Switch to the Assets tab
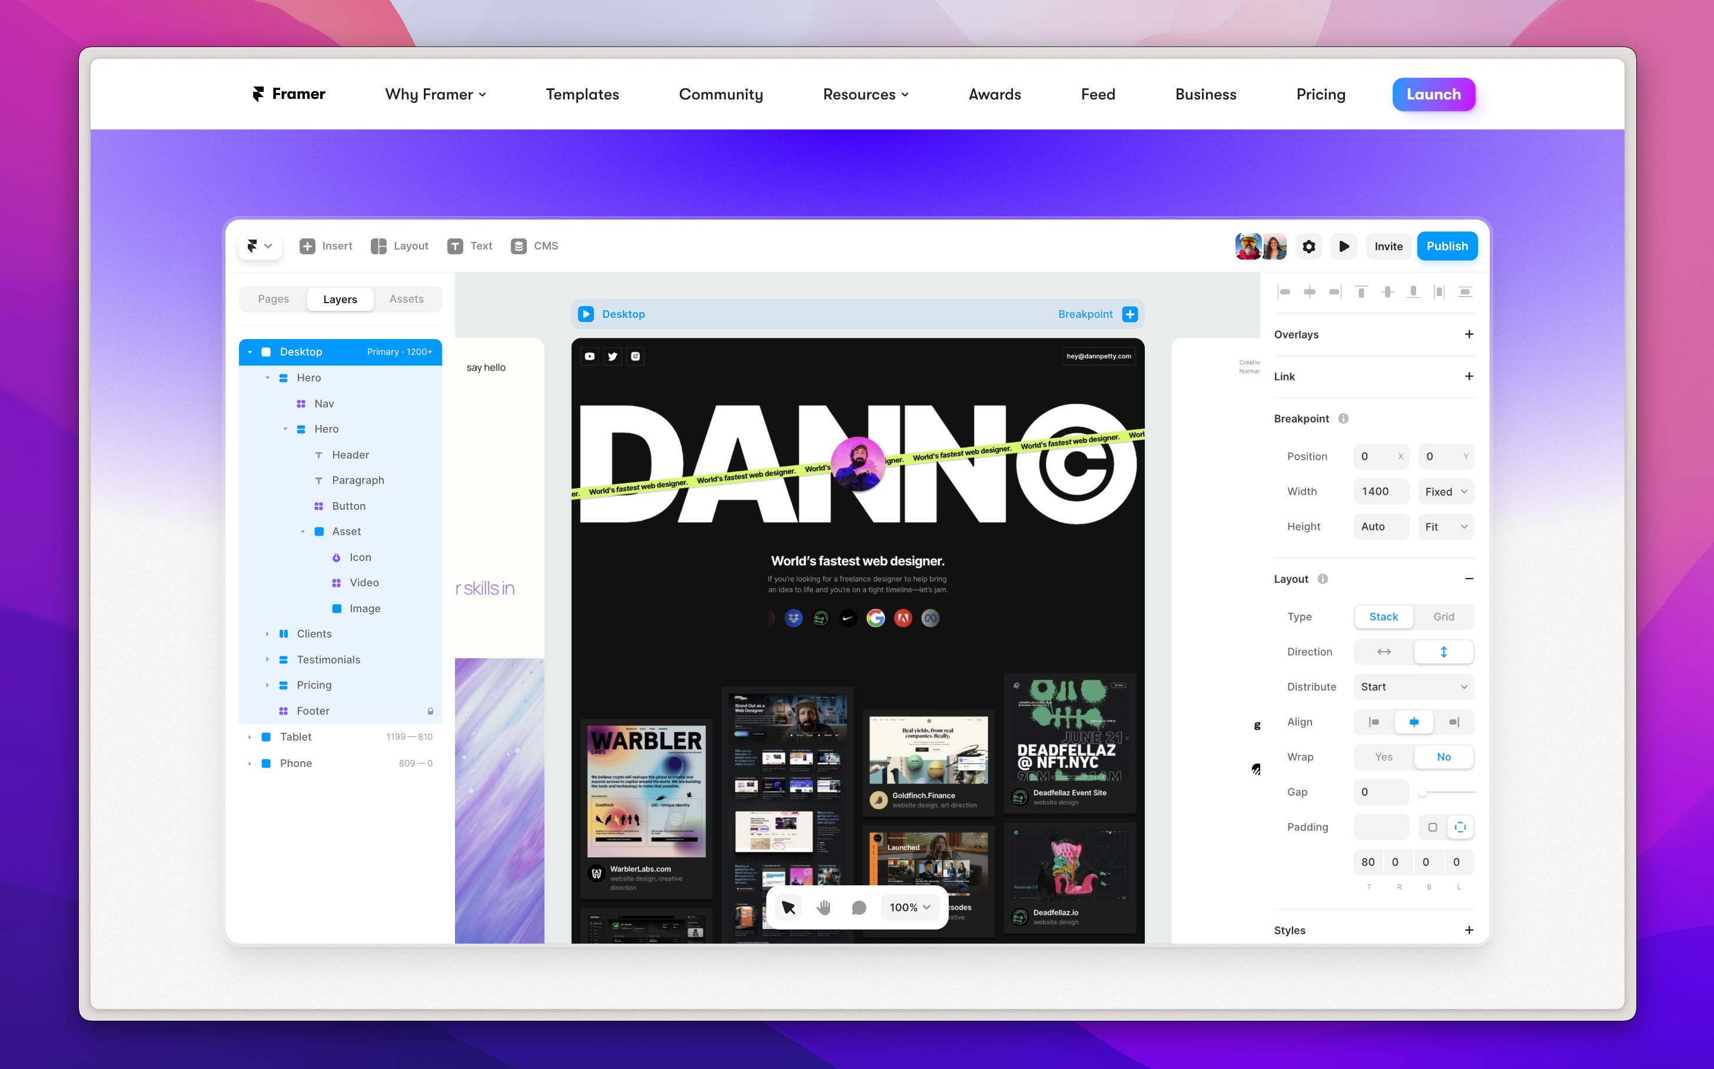1714x1069 pixels. tap(406, 299)
